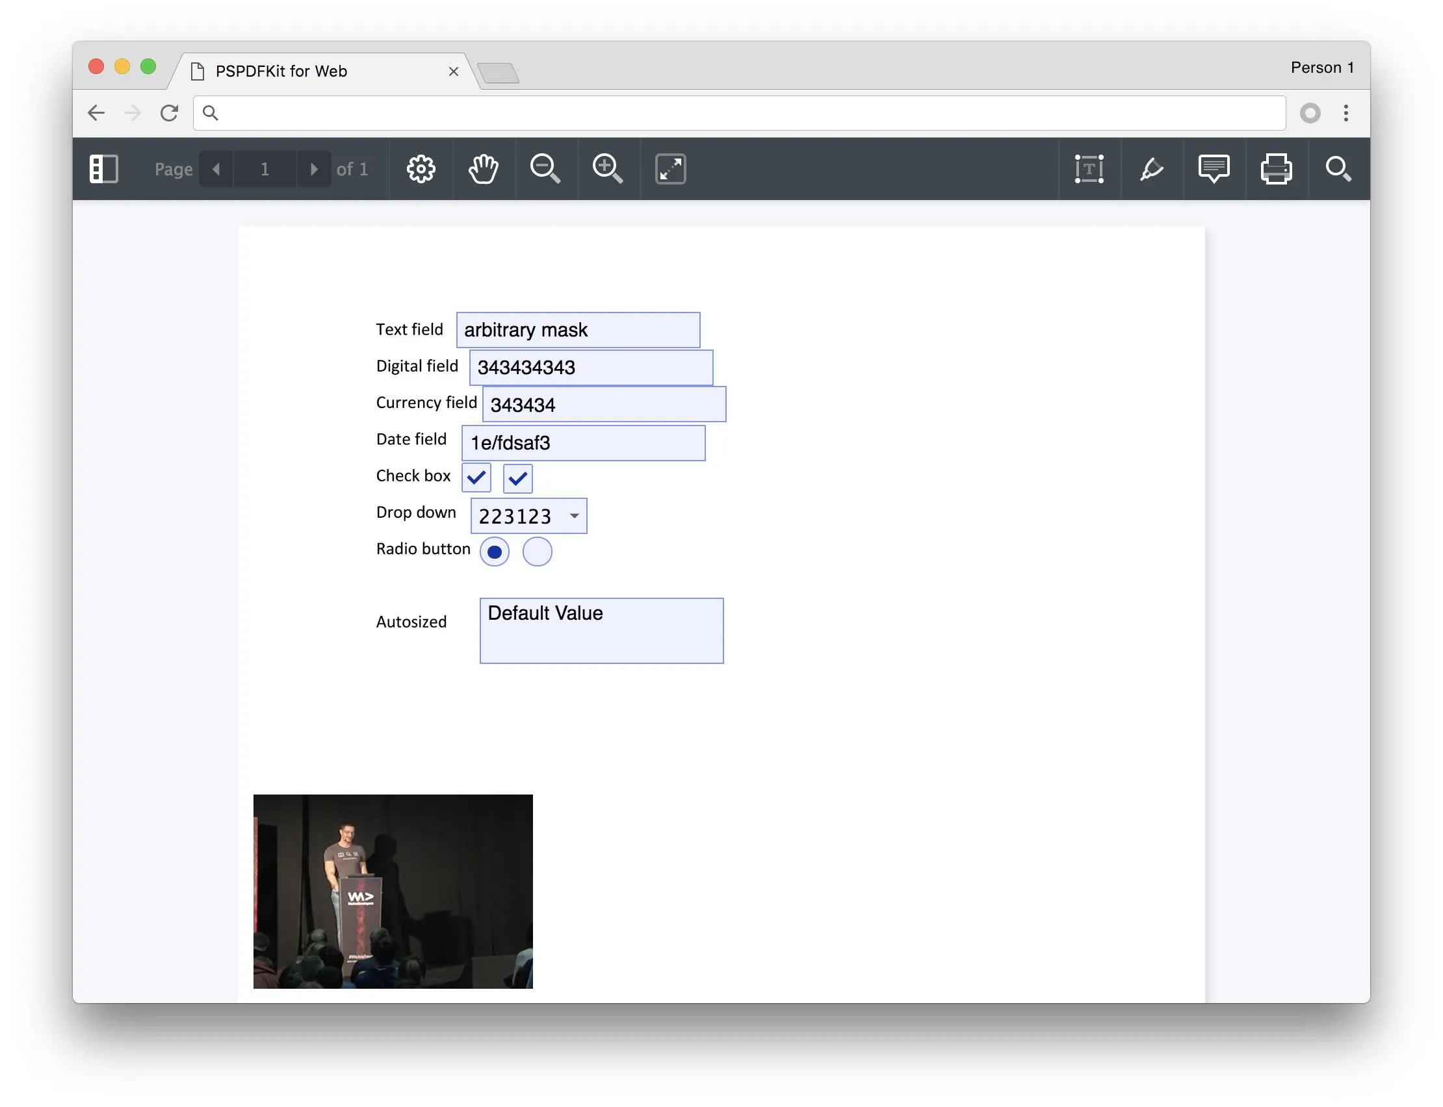Reload the browser page
Viewport: 1443px width, 1107px height.
coord(170,112)
